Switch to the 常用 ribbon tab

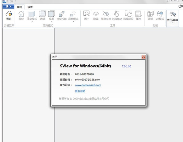pyautogui.click(x=20, y=7)
